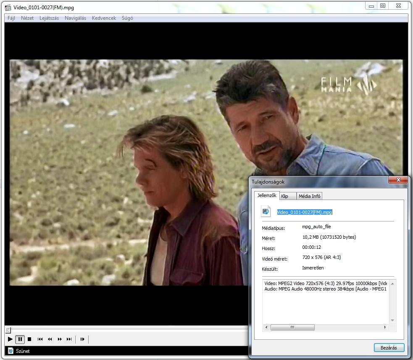Skip to the previous track
The image size is (413, 360).
coord(40,339)
